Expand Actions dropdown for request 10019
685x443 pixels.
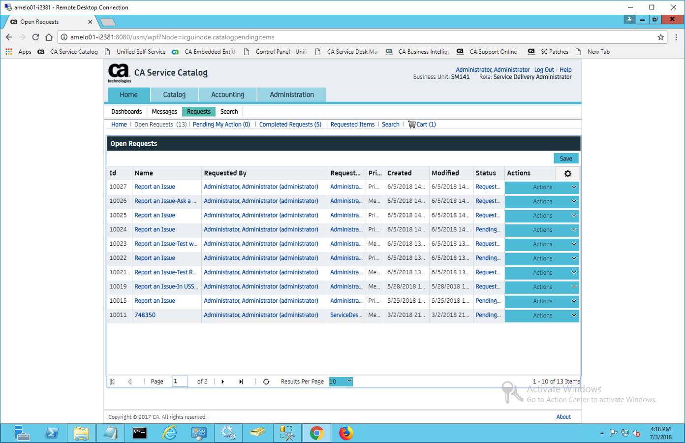(x=542, y=287)
